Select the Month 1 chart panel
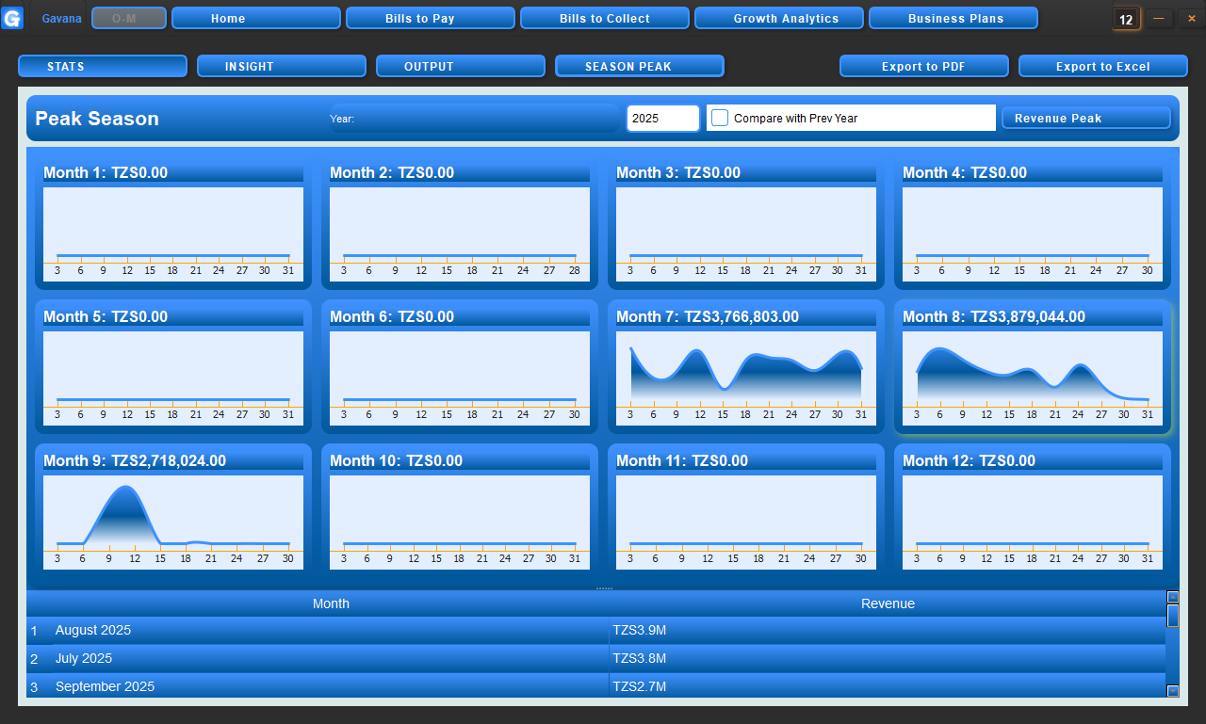This screenshot has height=724, width=1206. (x=173, y=224)
